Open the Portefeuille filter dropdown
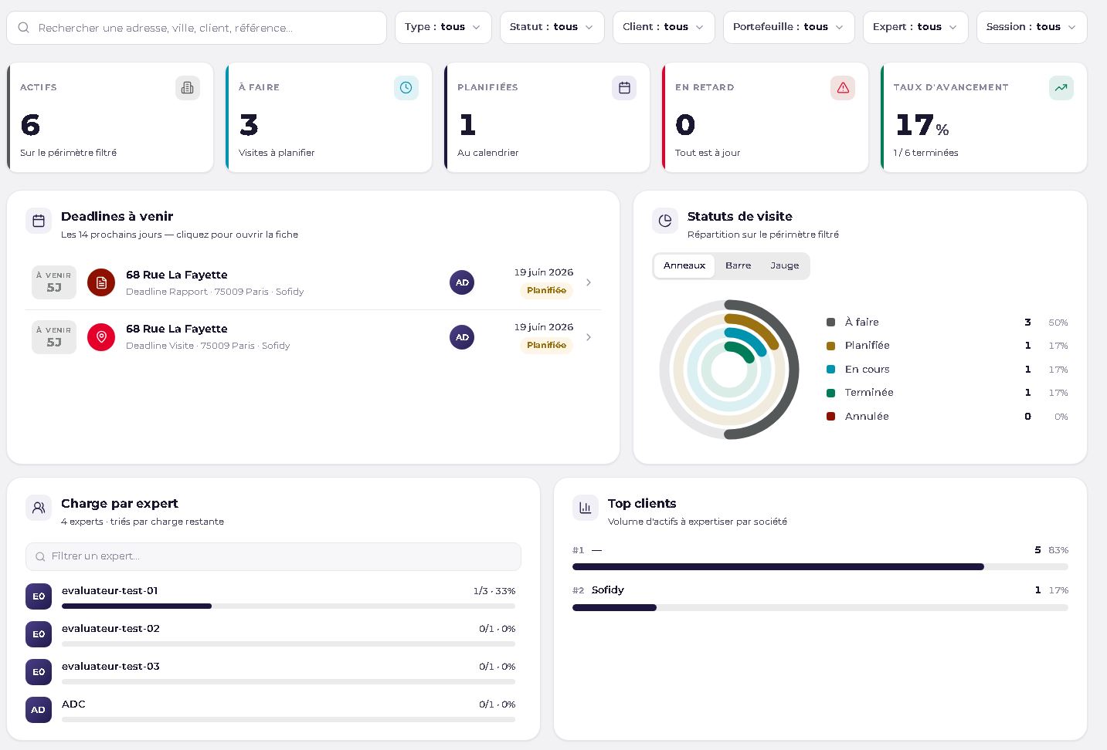This screenshot has width=1107, height=750. click(789, 27)
